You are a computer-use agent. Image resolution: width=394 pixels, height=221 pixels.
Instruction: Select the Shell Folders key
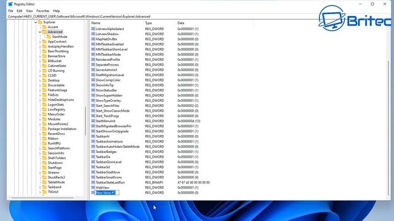[57, 158]
